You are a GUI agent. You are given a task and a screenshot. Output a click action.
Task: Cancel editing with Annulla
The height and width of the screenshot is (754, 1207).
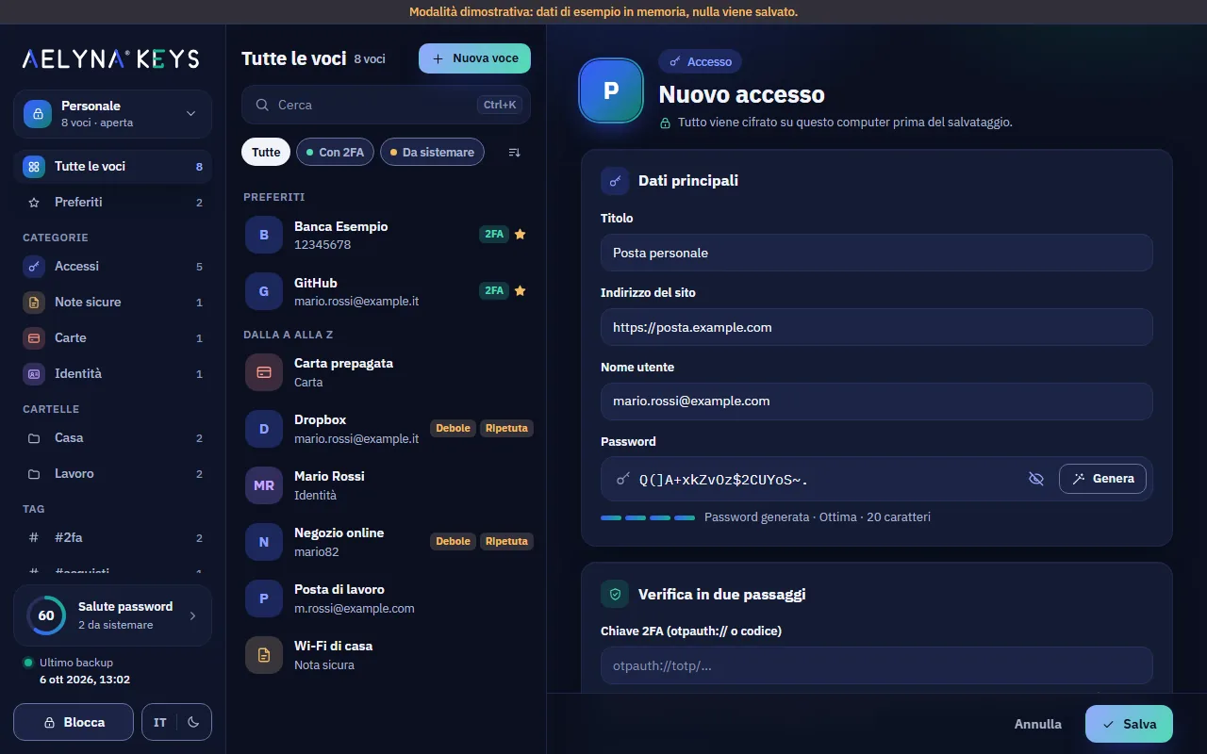[x=1038, y=724]
